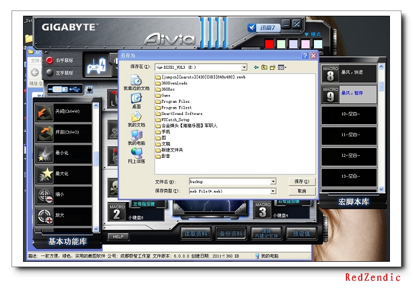Select the MACRO 9 icon

330,94
